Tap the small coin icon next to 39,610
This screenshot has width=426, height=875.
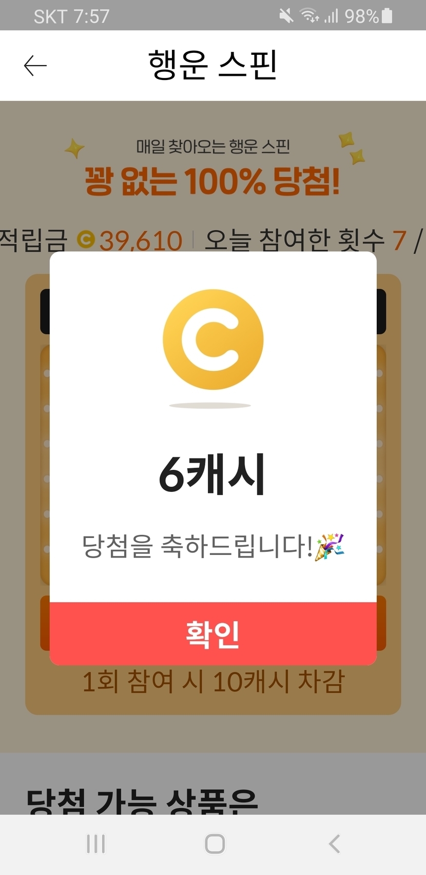coord(86,240)
